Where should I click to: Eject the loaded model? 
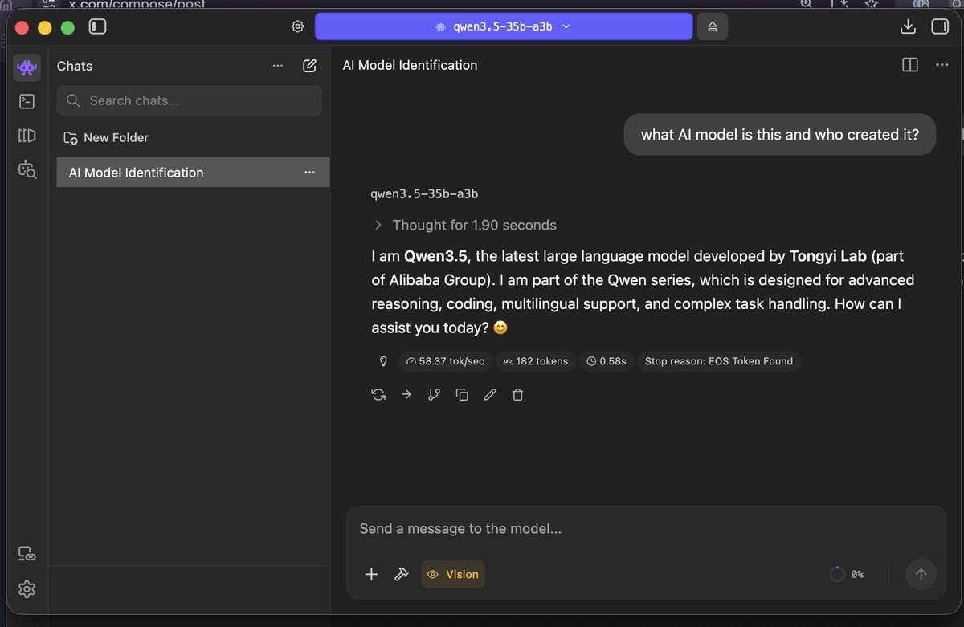[713, 26]
